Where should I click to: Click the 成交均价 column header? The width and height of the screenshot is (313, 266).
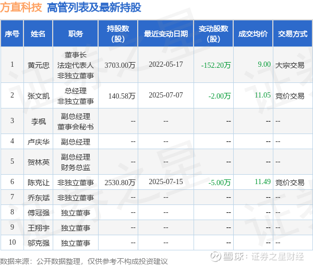click(x=253, y=34)
